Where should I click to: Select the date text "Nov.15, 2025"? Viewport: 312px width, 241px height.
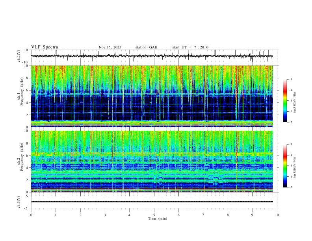(x=110, y=47)
